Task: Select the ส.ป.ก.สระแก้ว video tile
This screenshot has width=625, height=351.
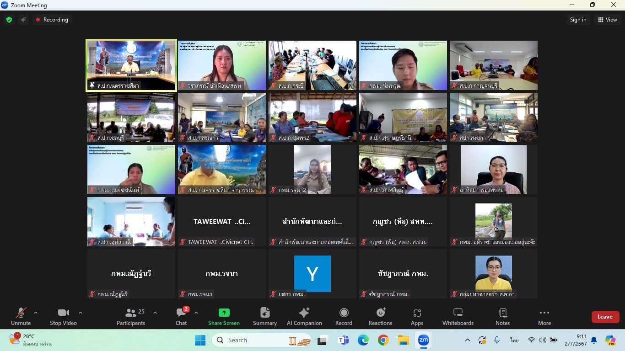Action: pos(222,117)
